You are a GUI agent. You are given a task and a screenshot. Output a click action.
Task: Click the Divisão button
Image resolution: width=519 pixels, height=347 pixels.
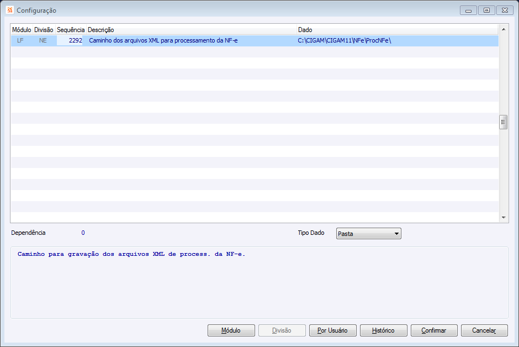pos(282,330)
